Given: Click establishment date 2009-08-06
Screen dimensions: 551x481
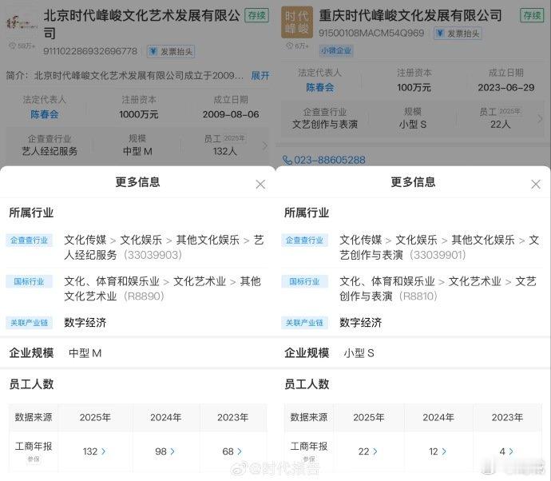Looking at the screenshot, I should coord(231,114).
